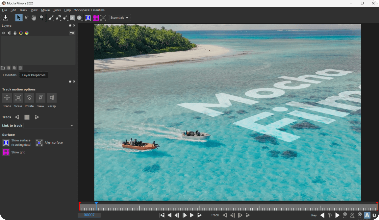
Task: Close the Layers panel
Action: (74, 25)
